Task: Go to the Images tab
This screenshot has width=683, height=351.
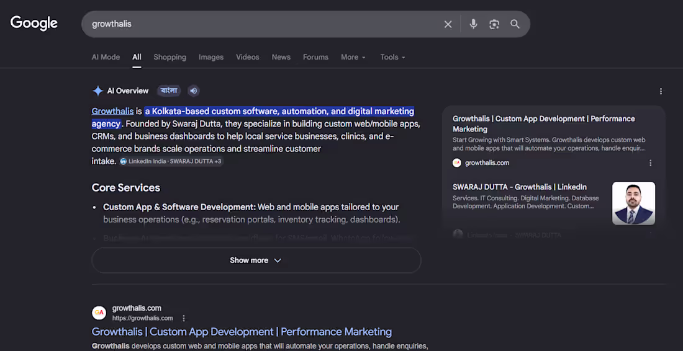Action: tap(211, 57)
